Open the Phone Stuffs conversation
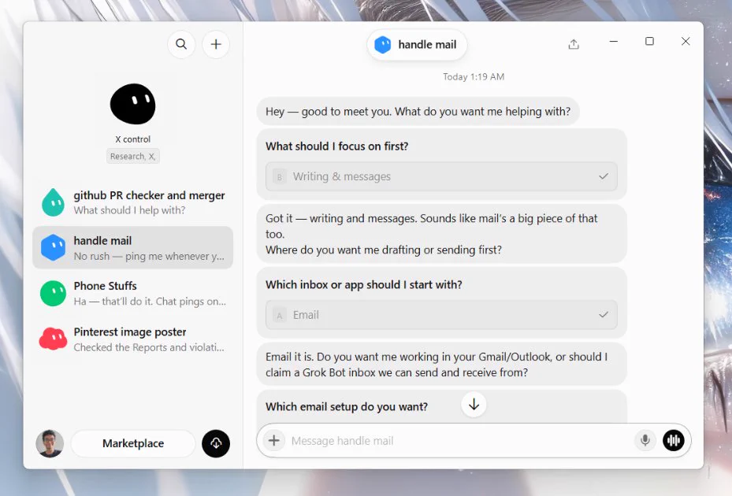Image resolution: width=732 pixels, height=496 pixels. (x=132, y=294)
